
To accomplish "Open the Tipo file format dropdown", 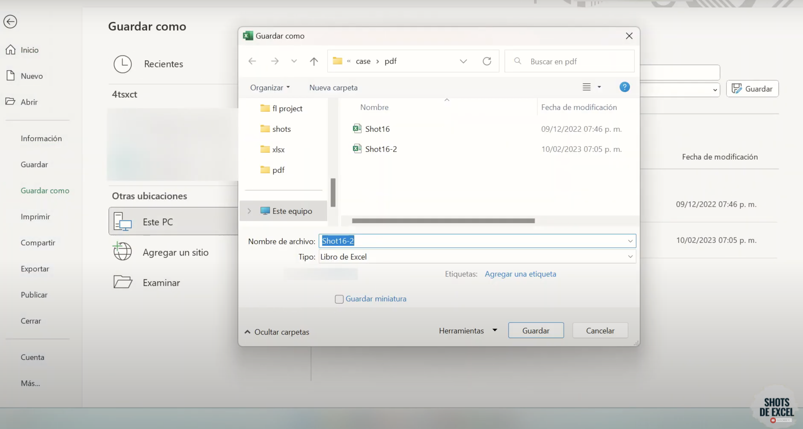I will coord(630,257).
